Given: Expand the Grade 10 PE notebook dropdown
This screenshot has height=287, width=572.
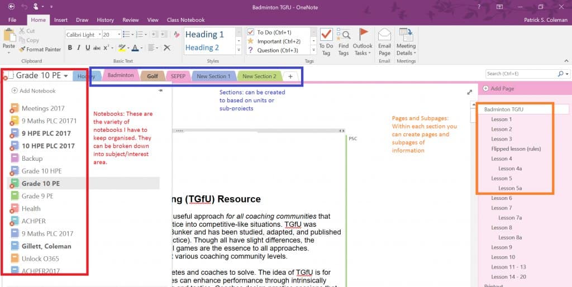Looking at the screenshot, I should (x=66, y=76).
